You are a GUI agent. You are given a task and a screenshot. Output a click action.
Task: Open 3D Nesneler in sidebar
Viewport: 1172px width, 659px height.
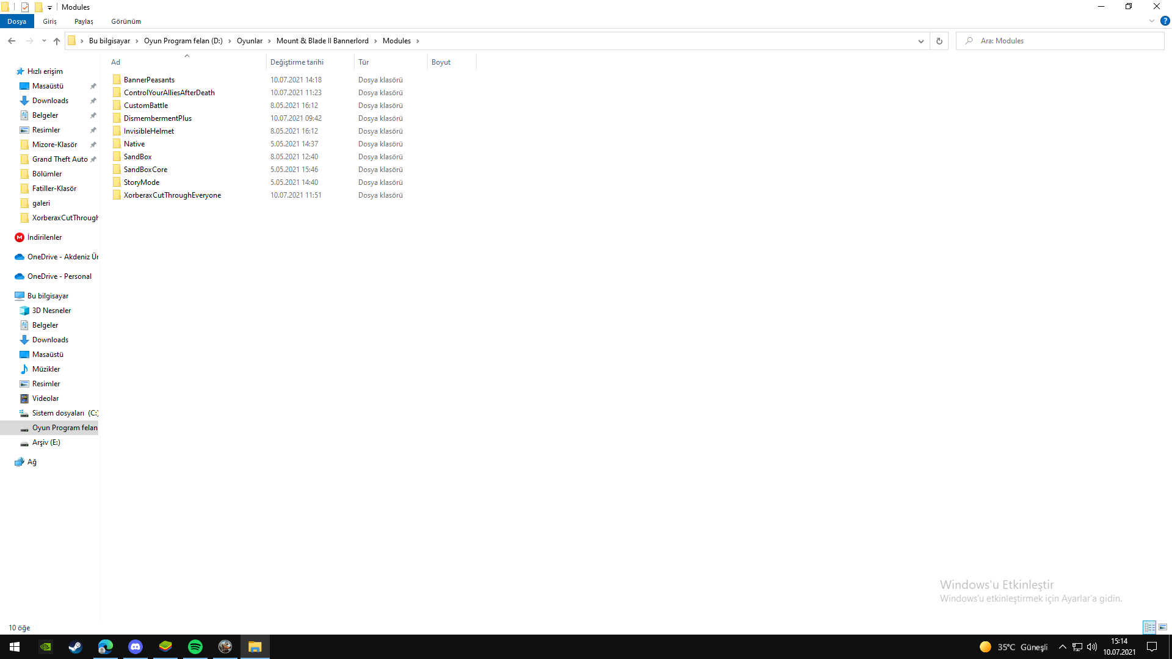(x=51, y=311)
